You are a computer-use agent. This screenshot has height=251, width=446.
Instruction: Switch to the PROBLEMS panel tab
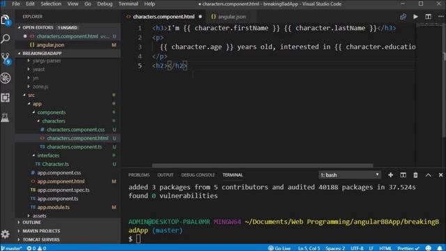click(x=139, y=175)
